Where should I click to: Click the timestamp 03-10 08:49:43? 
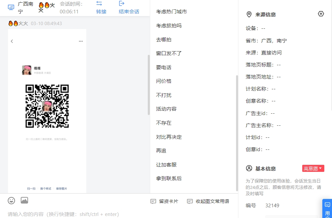[46, 23]
